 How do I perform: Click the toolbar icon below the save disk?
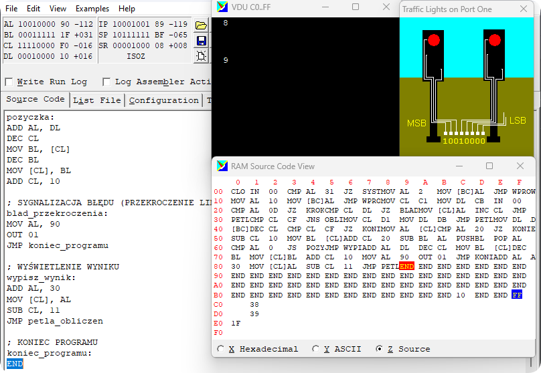201,55
